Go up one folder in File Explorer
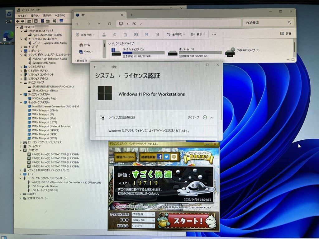Screen dimensions: 319x239 coord(99,24)
